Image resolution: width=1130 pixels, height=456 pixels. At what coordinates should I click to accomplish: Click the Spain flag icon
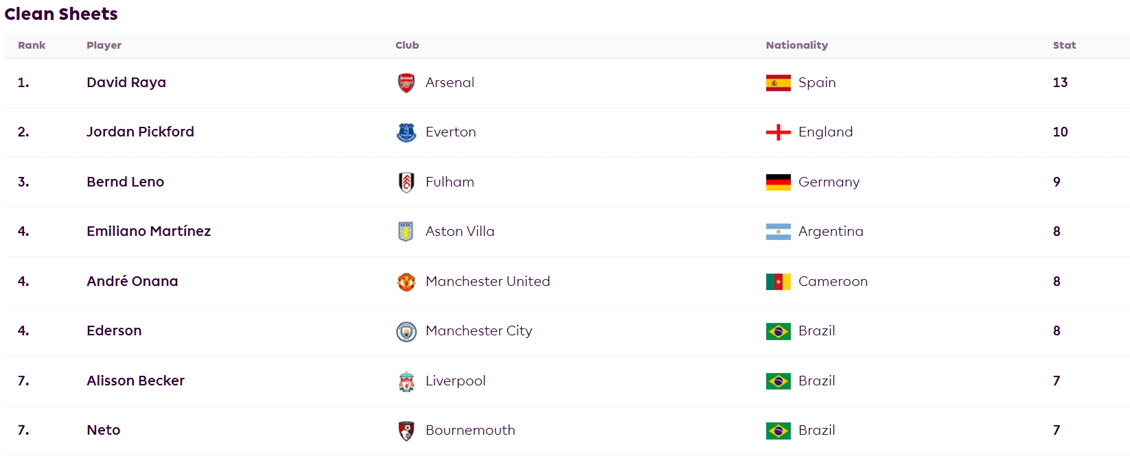[x=779, y=83]
